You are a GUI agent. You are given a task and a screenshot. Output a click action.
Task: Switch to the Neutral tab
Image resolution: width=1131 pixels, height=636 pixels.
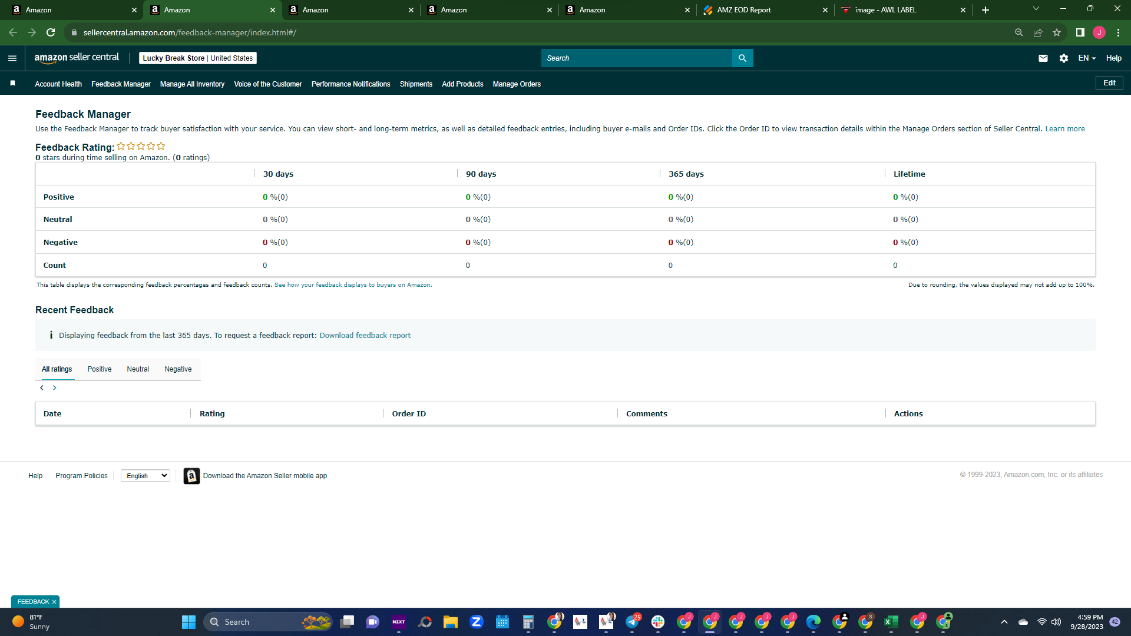click(x=138, y=369)
